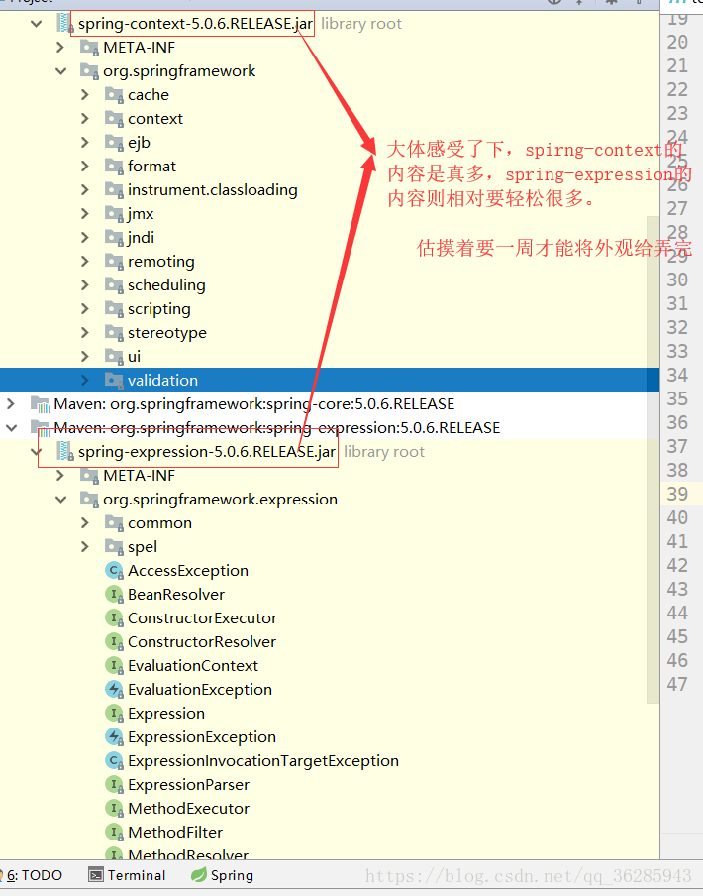The height and width of the screenshot is (896, 703).
Task: Click the Spring leaf icon
Action: click(199, 875)
